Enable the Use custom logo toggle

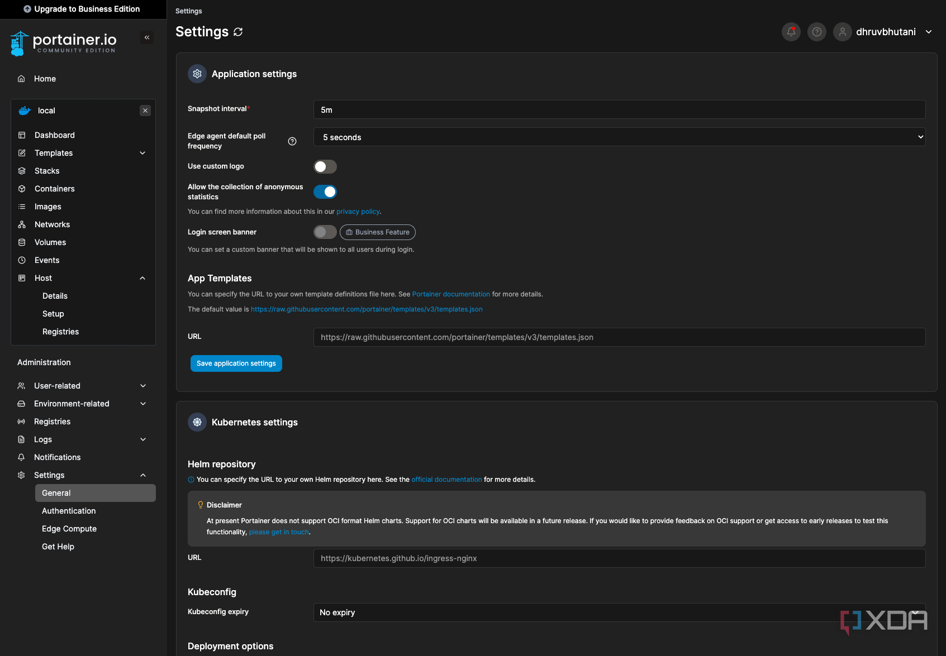[x=325, y=166]
